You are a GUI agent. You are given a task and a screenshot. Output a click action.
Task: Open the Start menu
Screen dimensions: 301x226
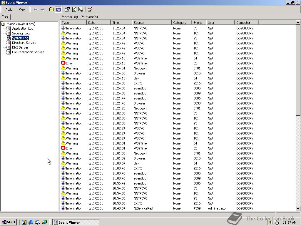(9, 222)
